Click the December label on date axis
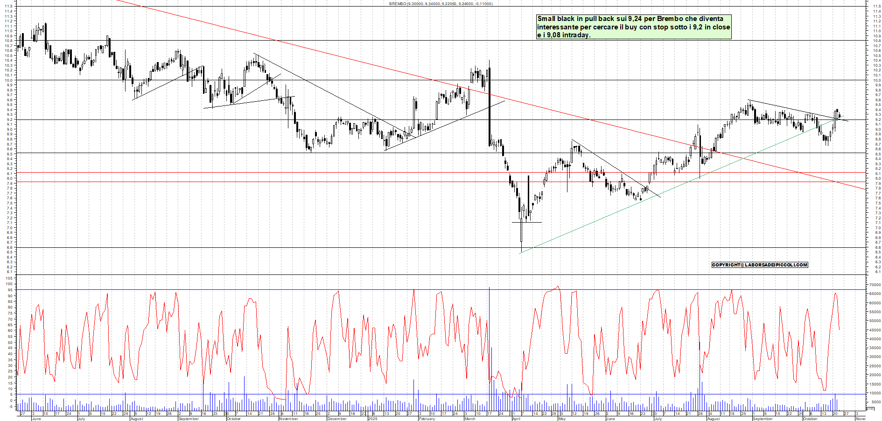 point(336,419)
